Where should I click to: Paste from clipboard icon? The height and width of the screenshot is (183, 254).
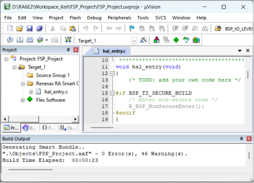click(x=72, y=29)
